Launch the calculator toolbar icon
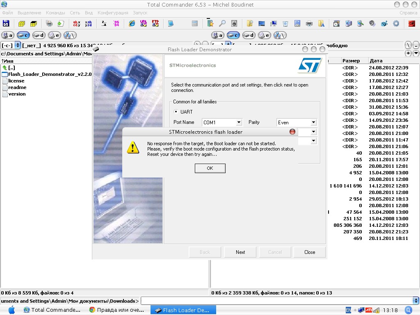Viewport: 420px width, 315px height. (195, 23)
